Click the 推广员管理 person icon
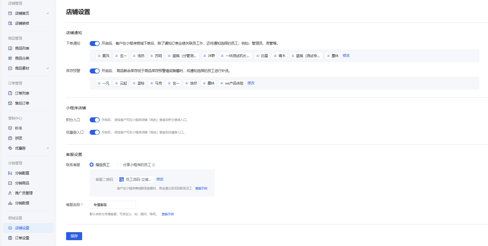The height and width of the screenshot is (246, 488). coord(10,193)
